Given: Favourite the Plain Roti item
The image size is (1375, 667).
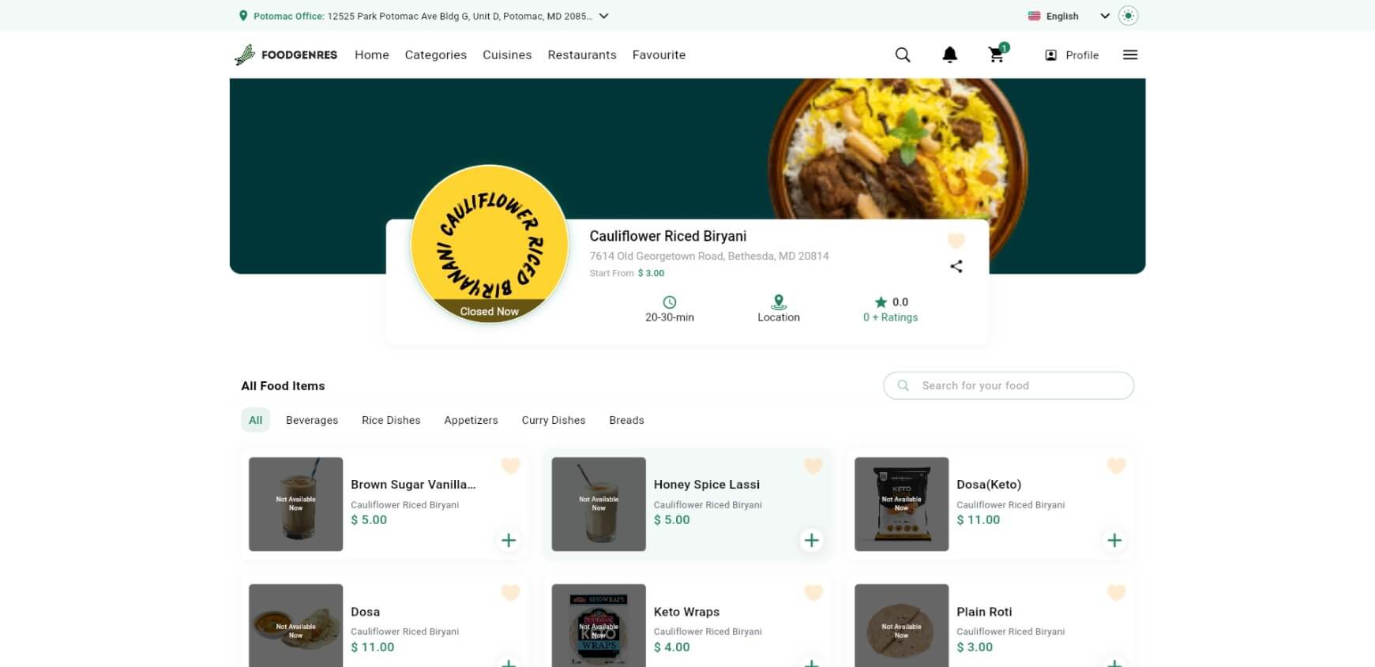Looking at the screenshot, I should pyautogui.click(x=1117, y=593).
